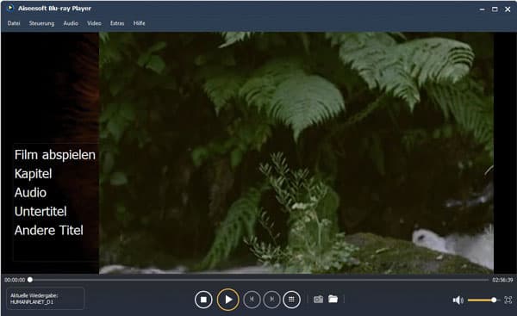Toggle fullscreen mode icon
Image resolution: width=517 pixels, height=316 pixels.
[x=508, y=300]
